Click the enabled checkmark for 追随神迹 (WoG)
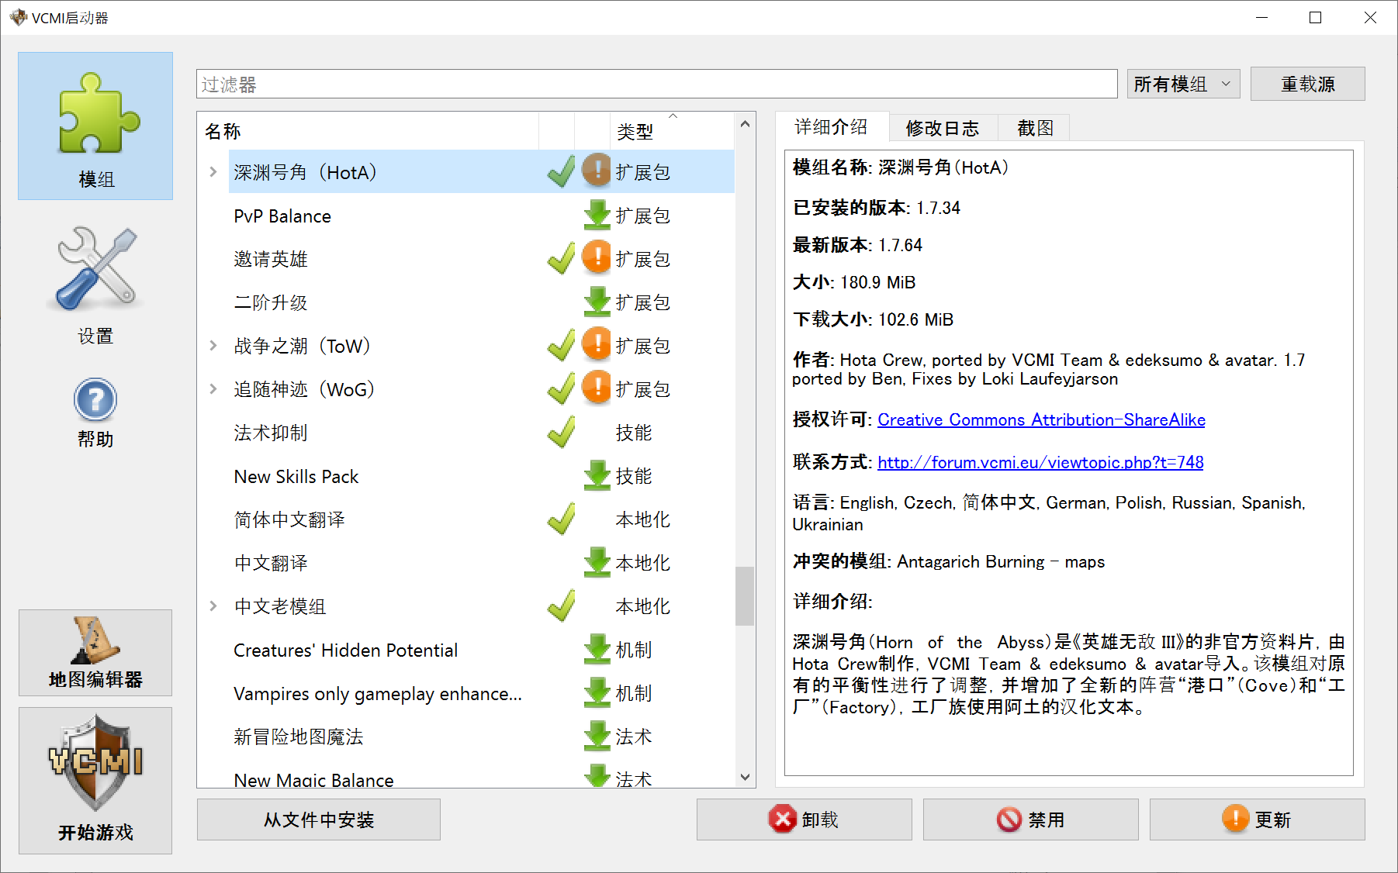1398x873 pixels. [x=561, y=389]
